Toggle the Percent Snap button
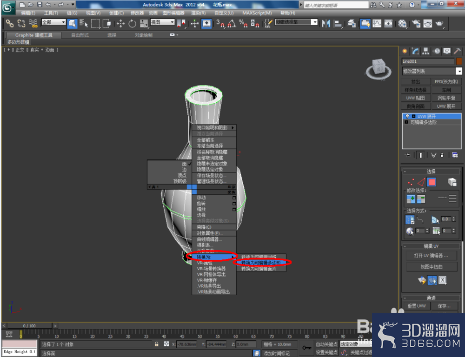Image resolution: width=465 pixels, height=357 pixels. coord(243,23)
